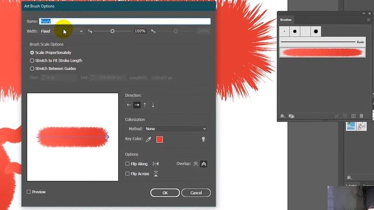Click blue thumbnail below Brushes panel
Viewport: 374px width, 210px height.
(x=351, y=126)
